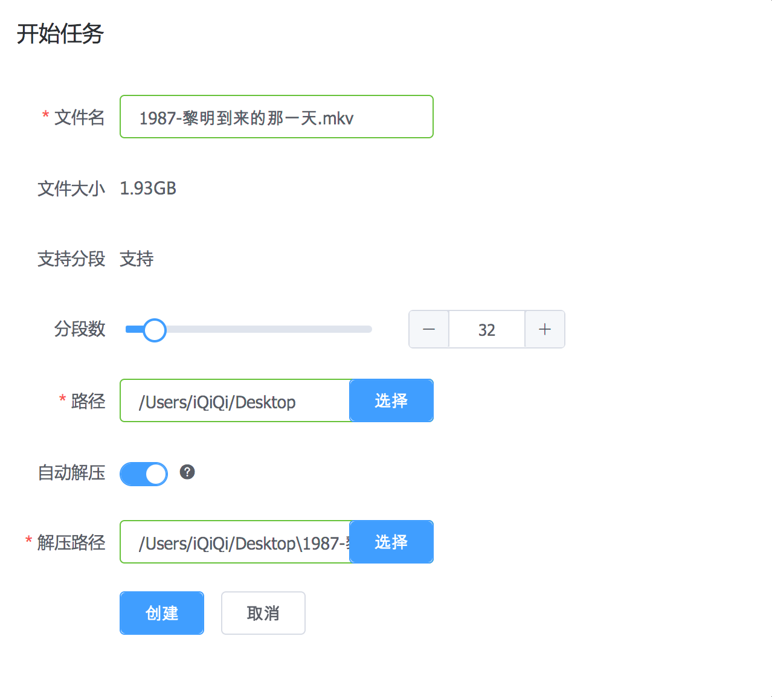This screenshot has width=772, height=697.
Task: Click the 支持分段 label
Action: coord(71,259)
